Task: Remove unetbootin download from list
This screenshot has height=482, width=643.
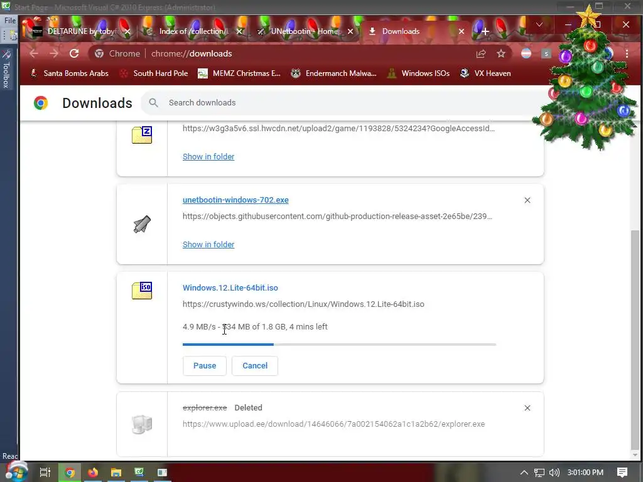Action: click(527, 200)
